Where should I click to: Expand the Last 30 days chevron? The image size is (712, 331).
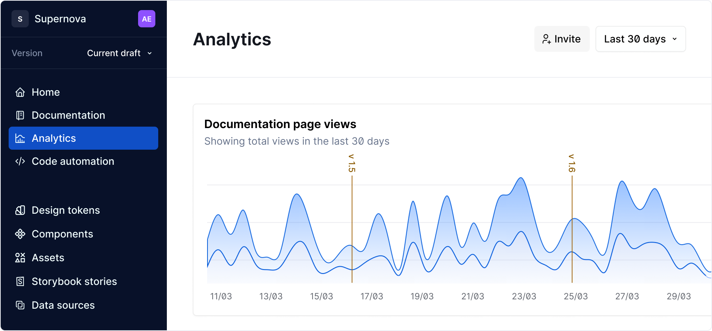675,40
